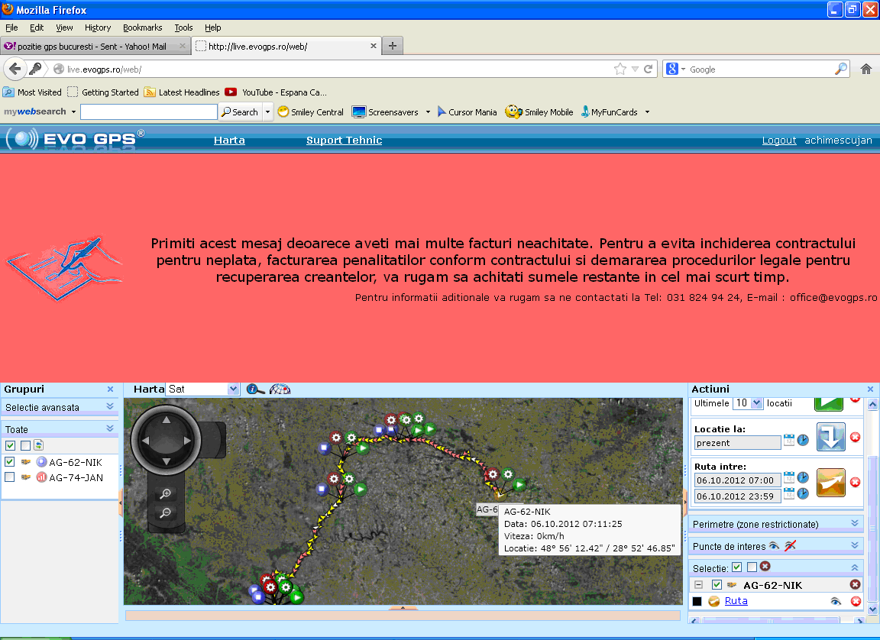Open clock picker for route end 23:59
Image resolution: width=880 pixels, height=640 pixels.
click(803, 493)
